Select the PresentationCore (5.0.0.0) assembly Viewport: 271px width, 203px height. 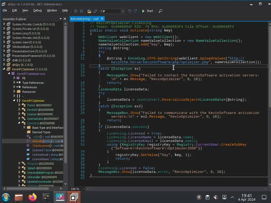click(30, 51)
